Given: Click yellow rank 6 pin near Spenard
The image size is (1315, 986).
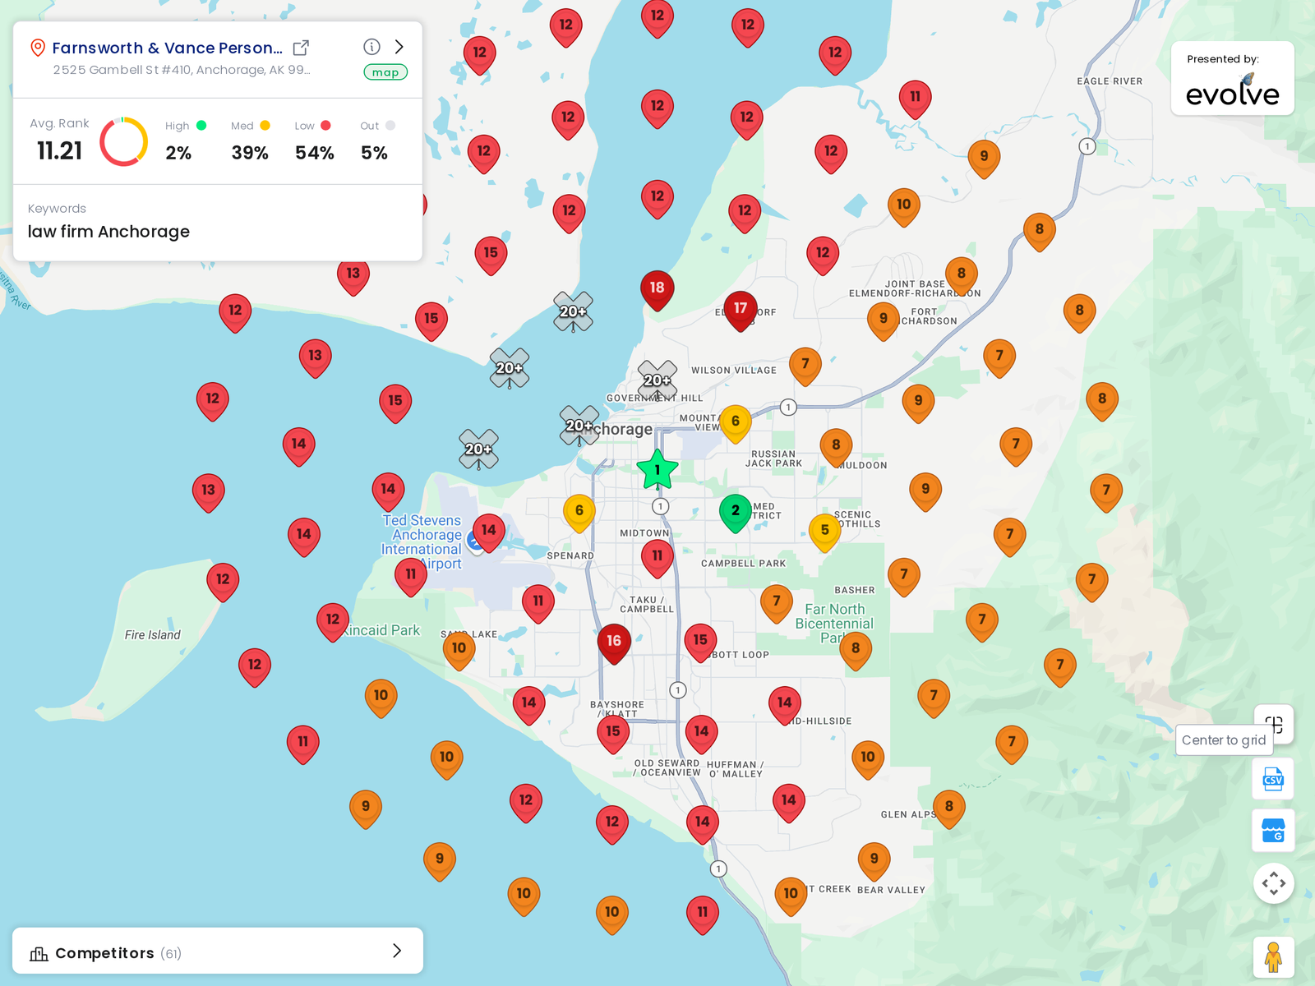Looking at the screenshot, I should 579,513.
